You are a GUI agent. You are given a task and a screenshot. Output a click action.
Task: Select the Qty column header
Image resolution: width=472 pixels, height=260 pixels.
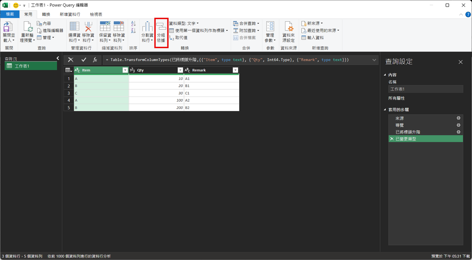click(x=156, y=70)
